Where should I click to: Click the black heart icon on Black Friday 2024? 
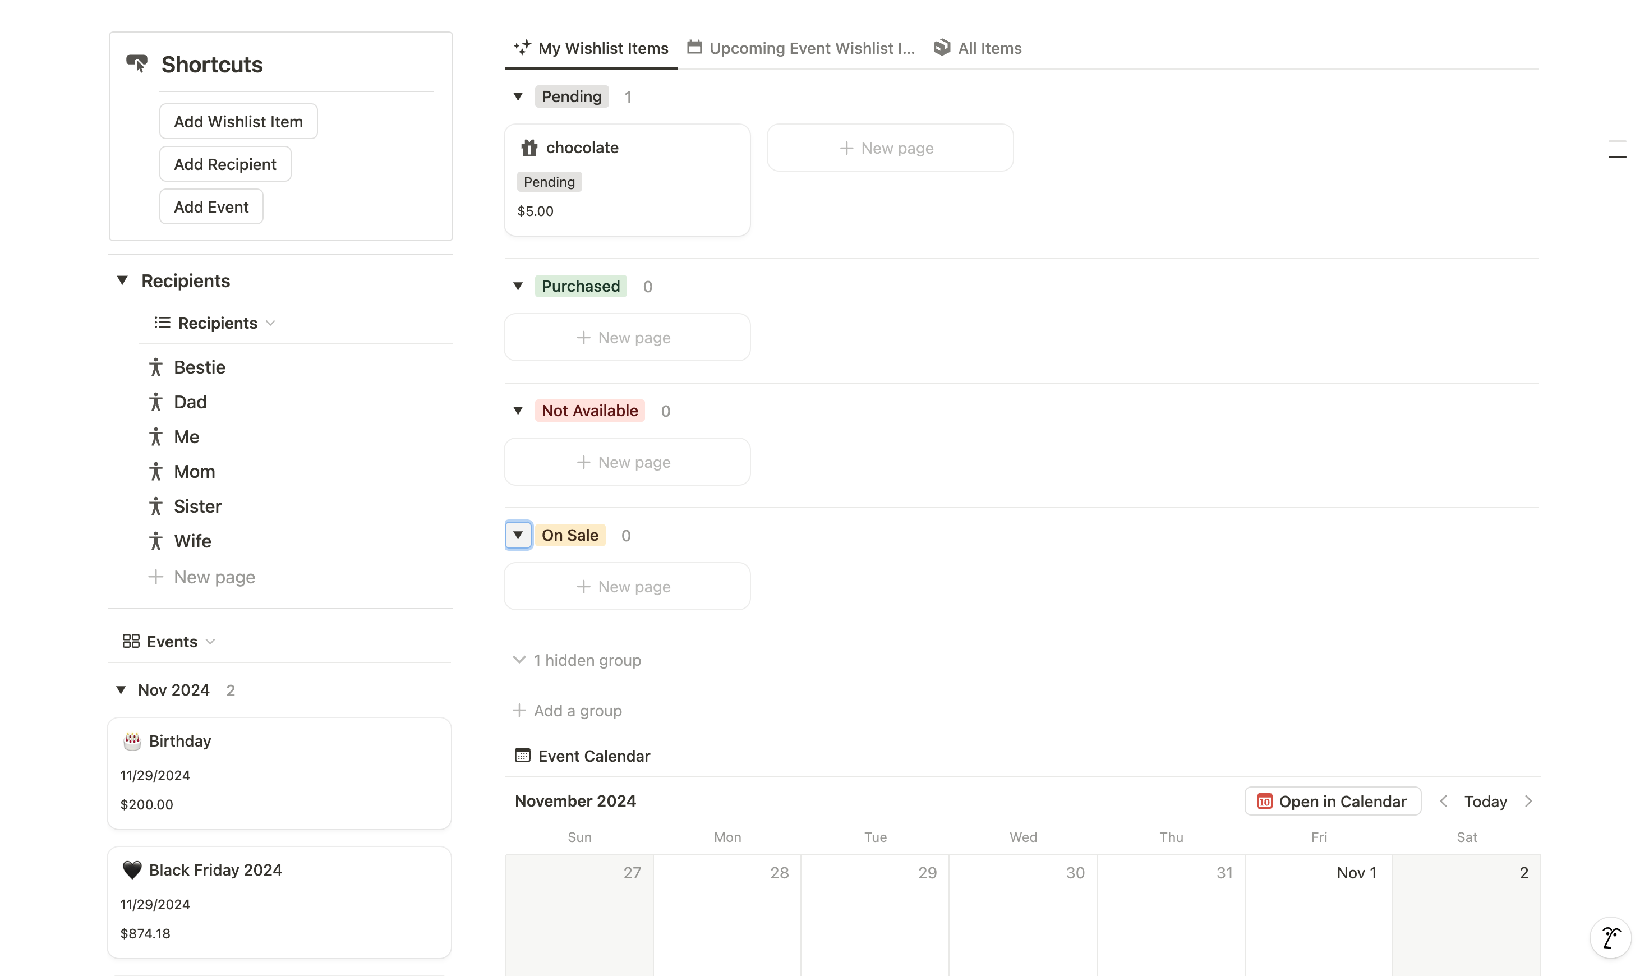pos(132,870)
